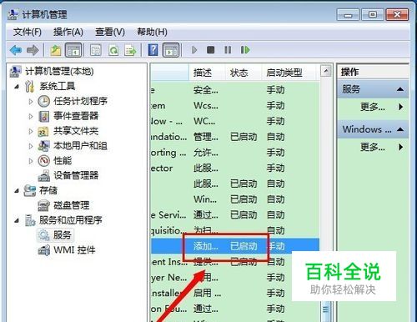Viewport: 417px width, 322px height.
Task: Expand the 共享文件夹 node
Action: tap(31, 131)
